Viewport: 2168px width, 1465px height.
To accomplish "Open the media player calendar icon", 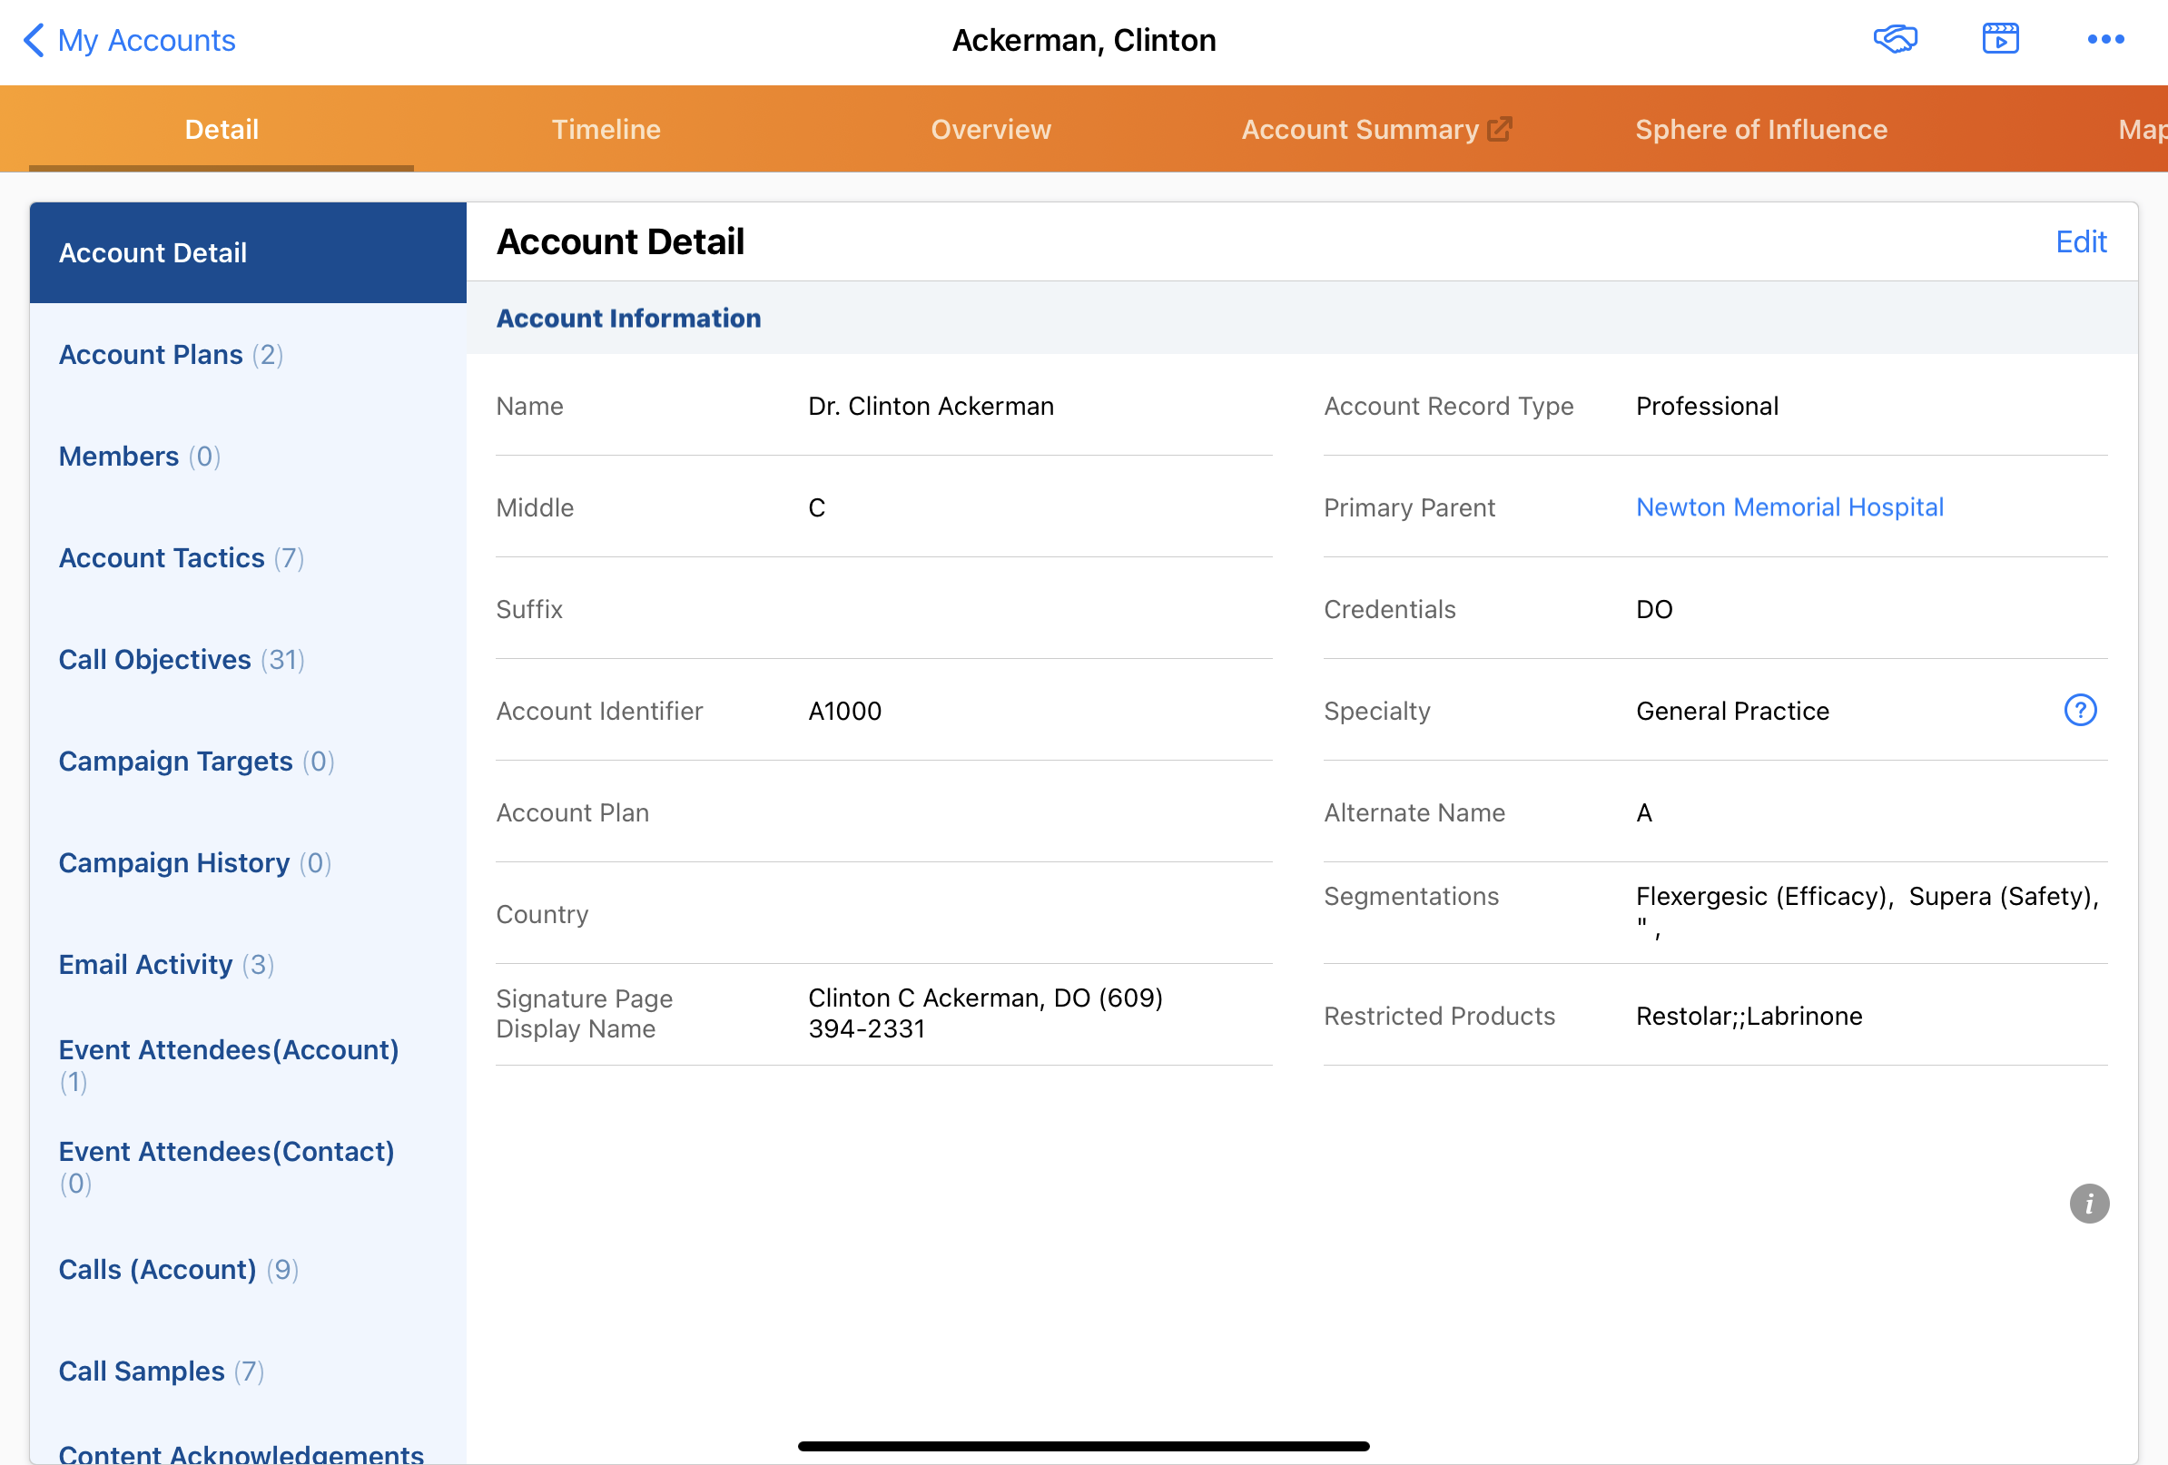I will pyautogui.click(x=2000, y=39).
